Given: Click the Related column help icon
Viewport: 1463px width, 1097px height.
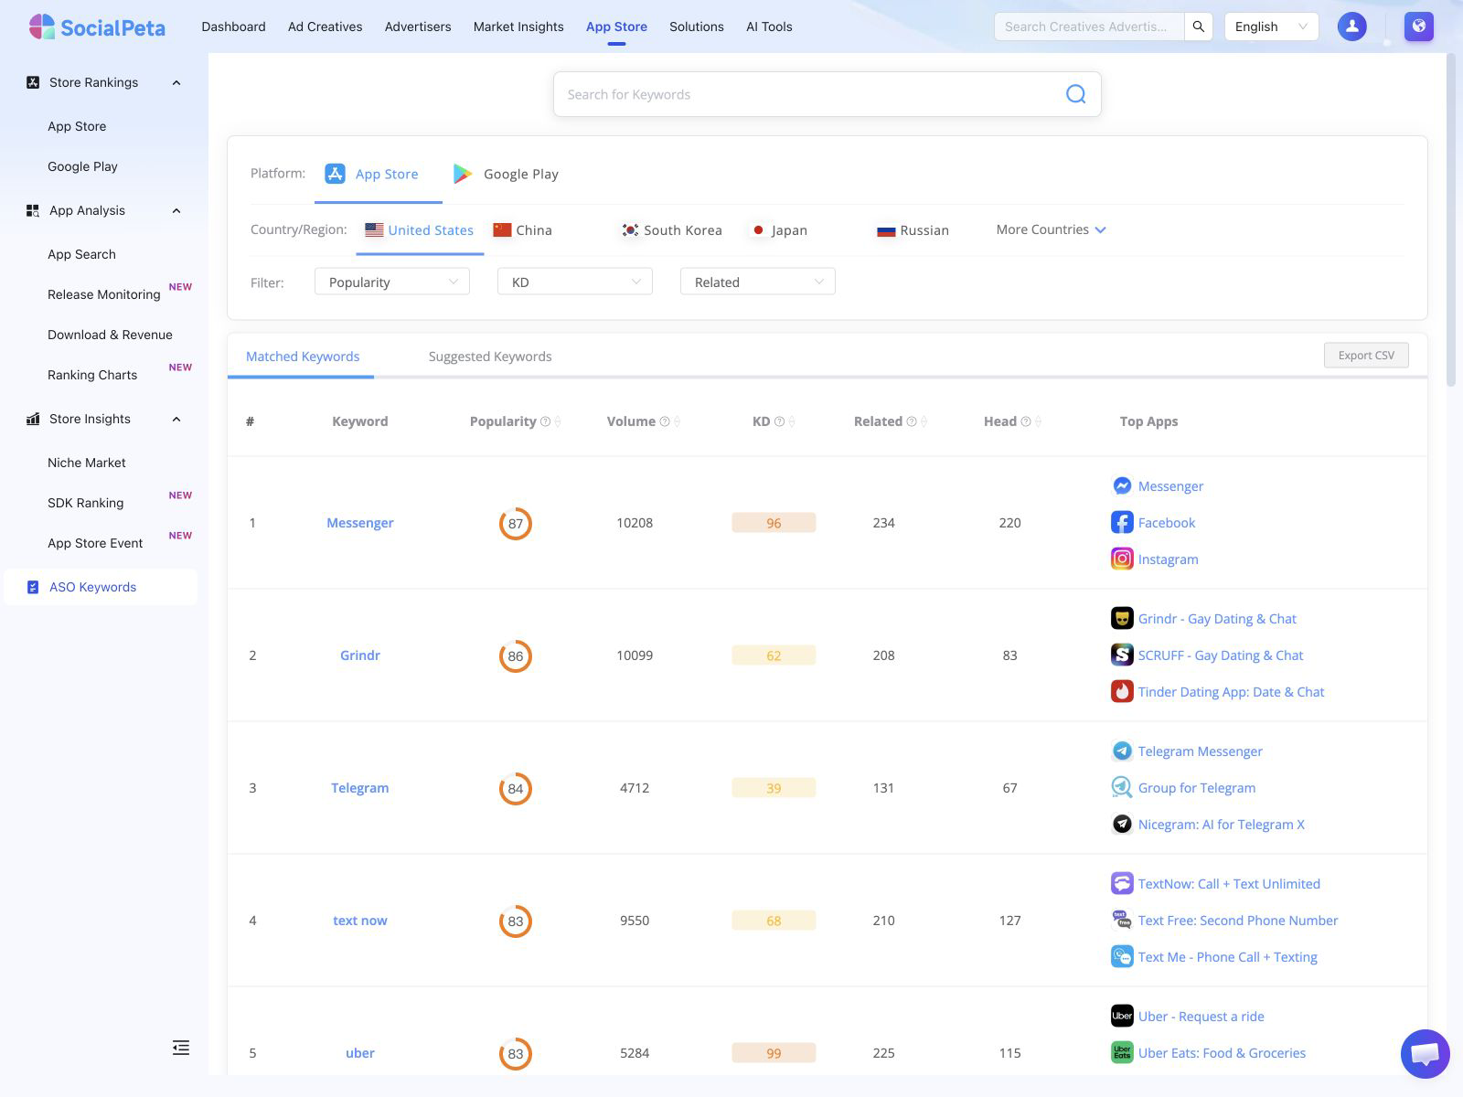Looking at the screenshot, I should pos(911,421).
